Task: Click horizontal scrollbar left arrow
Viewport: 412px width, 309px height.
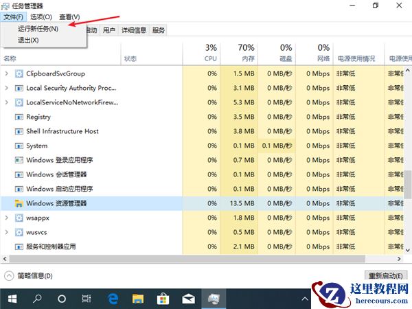Action: 5,259
